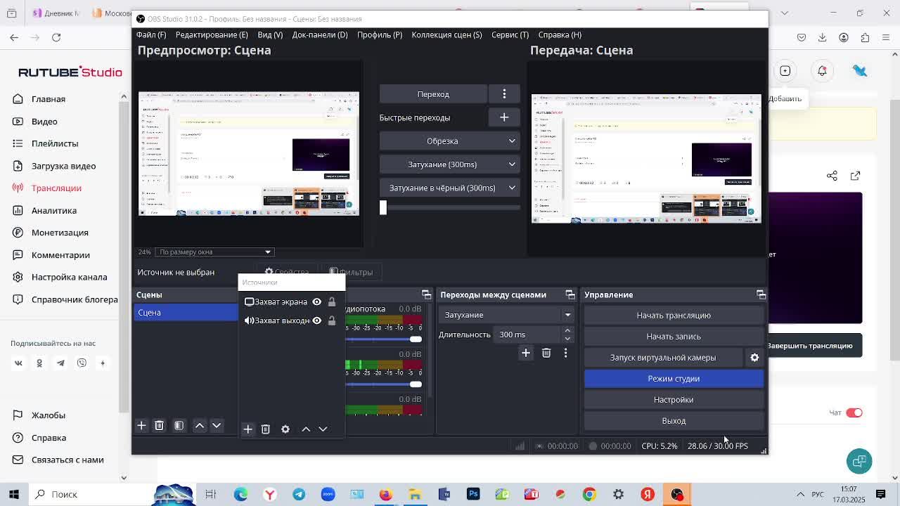Open virtual camera settings gear
Image resolution: width=900 pixels, height=506 pixels.
point(754,358)
